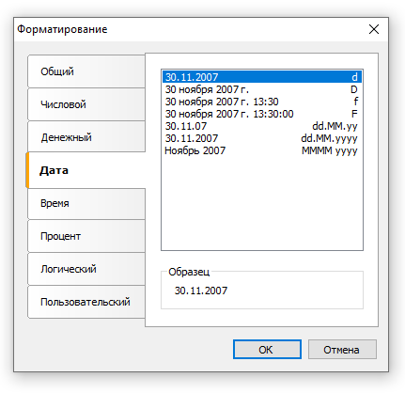Choose the '30 ноября 2007 г.' D format
The image size is (405, 393).
(262, 89)
